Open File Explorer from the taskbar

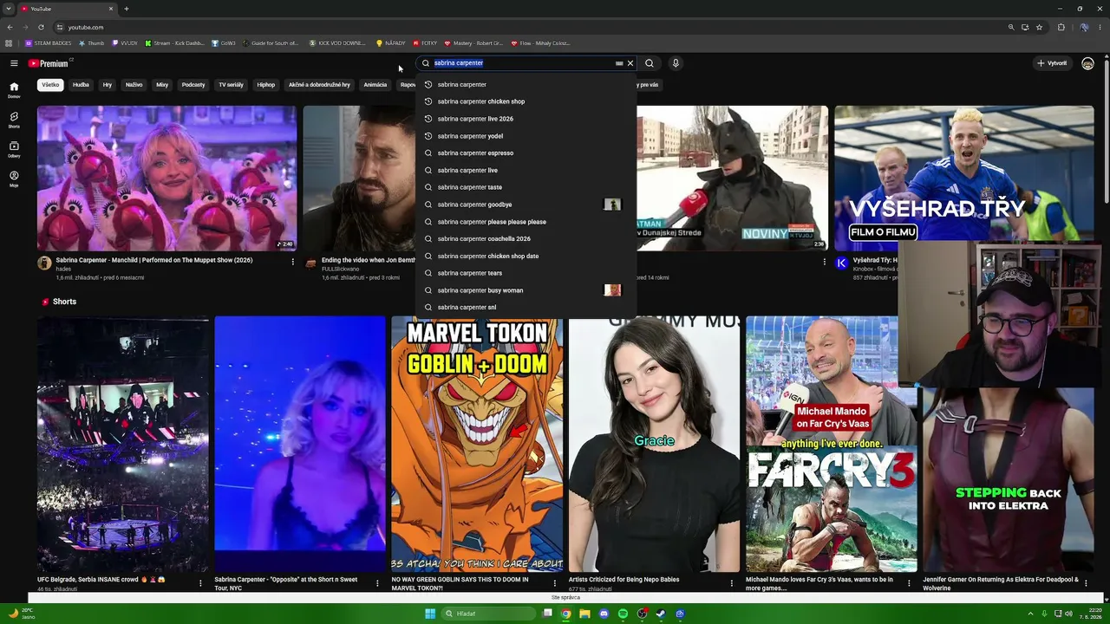point(584,614)
